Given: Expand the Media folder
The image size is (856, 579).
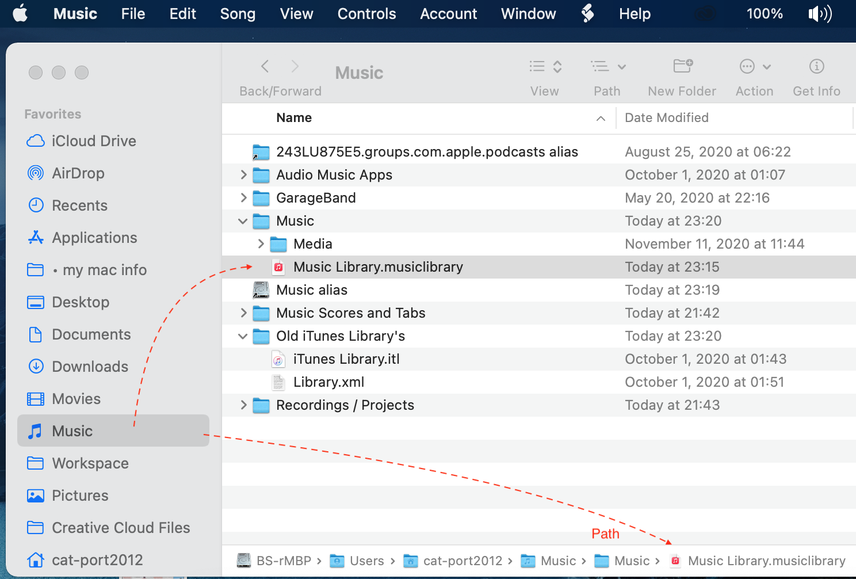Looking at the screenshot, I should 261,244.
